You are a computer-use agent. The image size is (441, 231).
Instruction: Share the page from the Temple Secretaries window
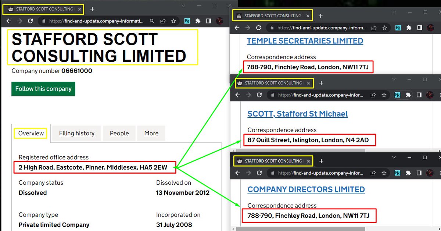pyautogui.click(x=374, y=28)
